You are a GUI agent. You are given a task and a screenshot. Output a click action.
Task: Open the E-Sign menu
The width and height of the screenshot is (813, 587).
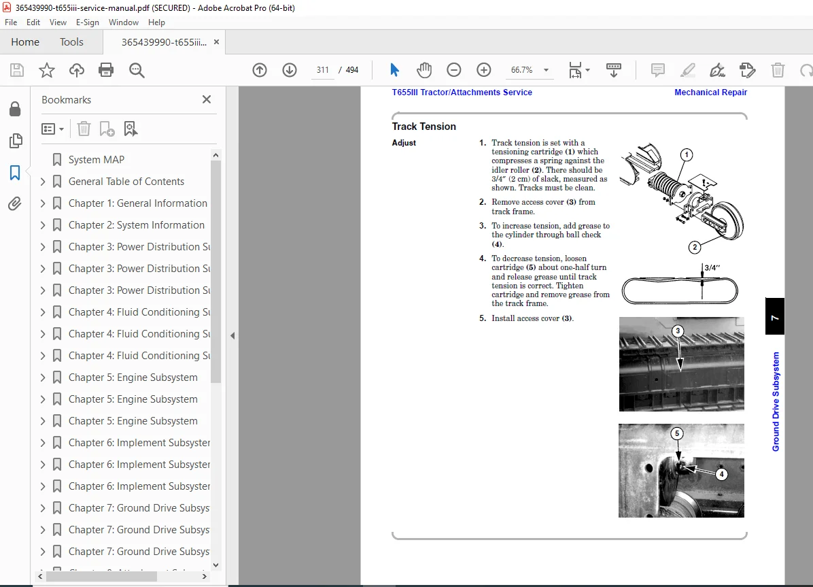(x=87, y=22)
